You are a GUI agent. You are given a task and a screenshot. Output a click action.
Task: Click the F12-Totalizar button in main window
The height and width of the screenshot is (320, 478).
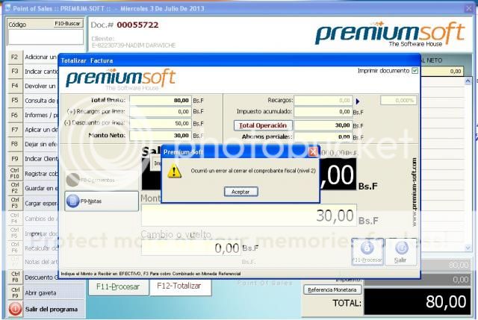180,287
